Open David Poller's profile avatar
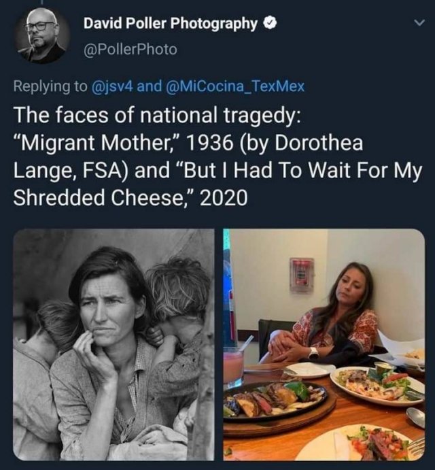The width and height of the screenshot is (435, 470). pos(41,35)
